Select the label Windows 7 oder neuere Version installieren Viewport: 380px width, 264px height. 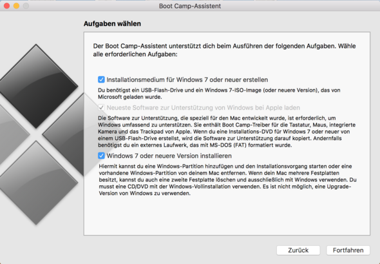point(169,156)
